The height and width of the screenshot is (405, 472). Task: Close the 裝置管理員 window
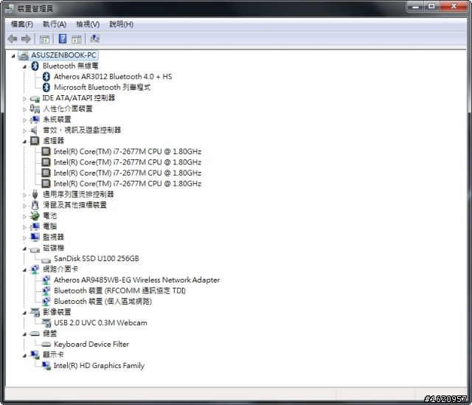coord(454,7)
